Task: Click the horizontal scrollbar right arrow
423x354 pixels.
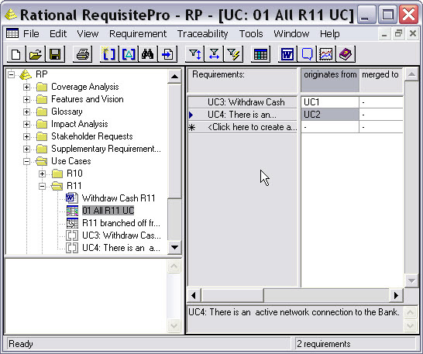Action: coord(396,295)
